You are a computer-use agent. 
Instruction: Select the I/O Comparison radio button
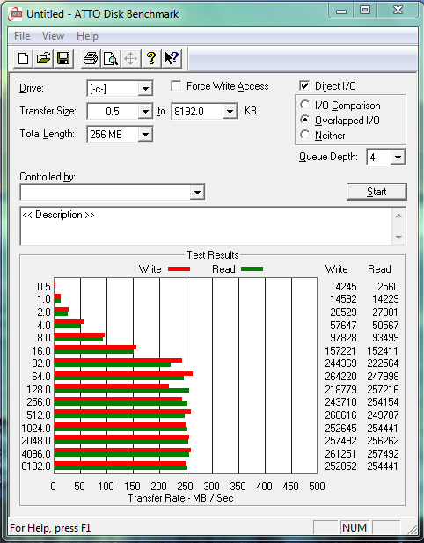tap(304, 105)
